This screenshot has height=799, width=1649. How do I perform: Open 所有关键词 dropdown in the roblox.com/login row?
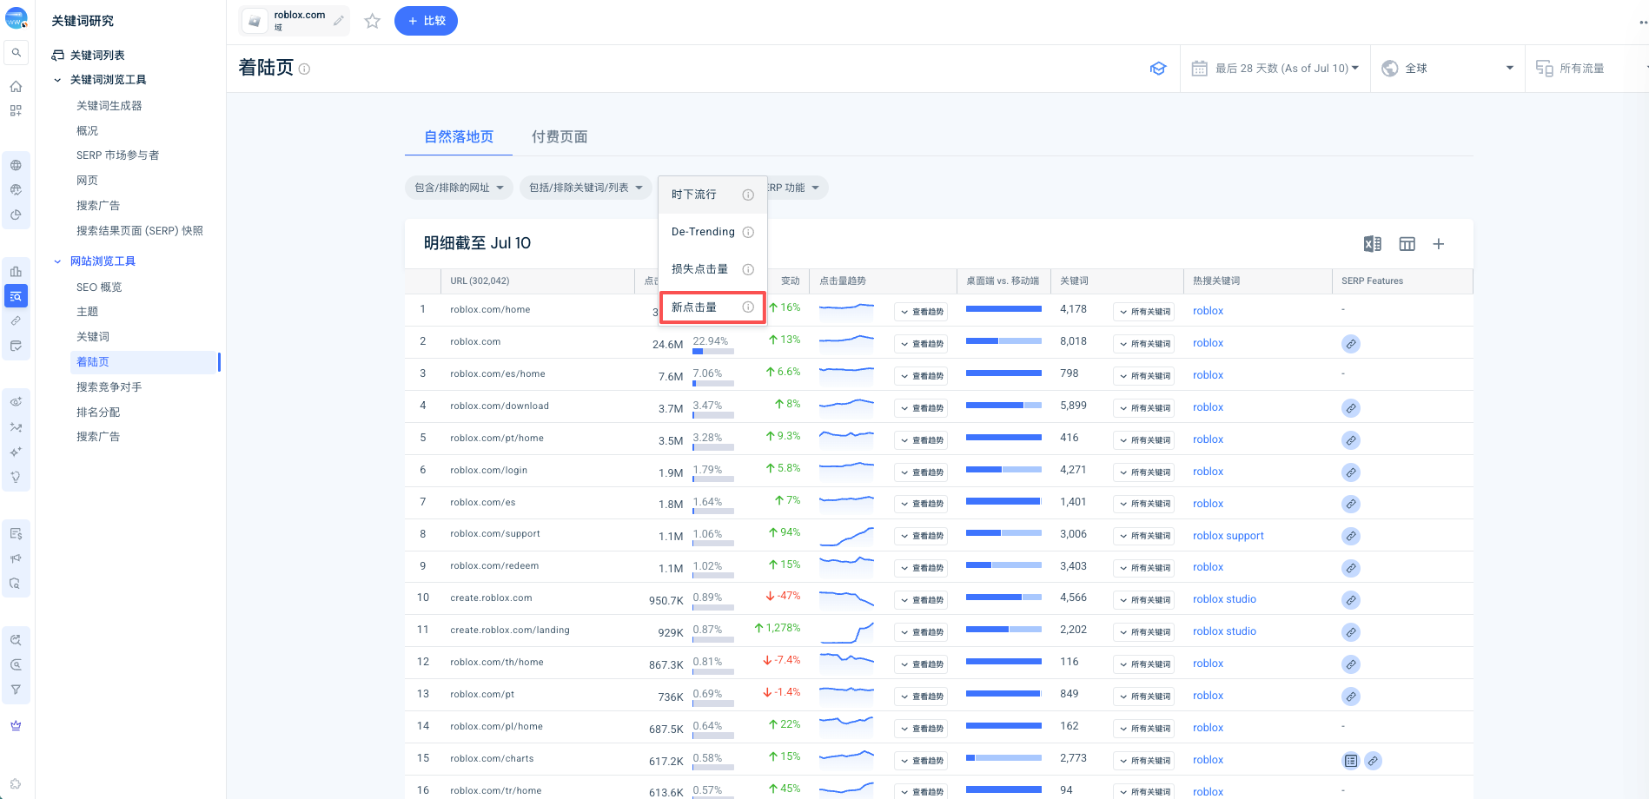click(x=1143, y=472)
